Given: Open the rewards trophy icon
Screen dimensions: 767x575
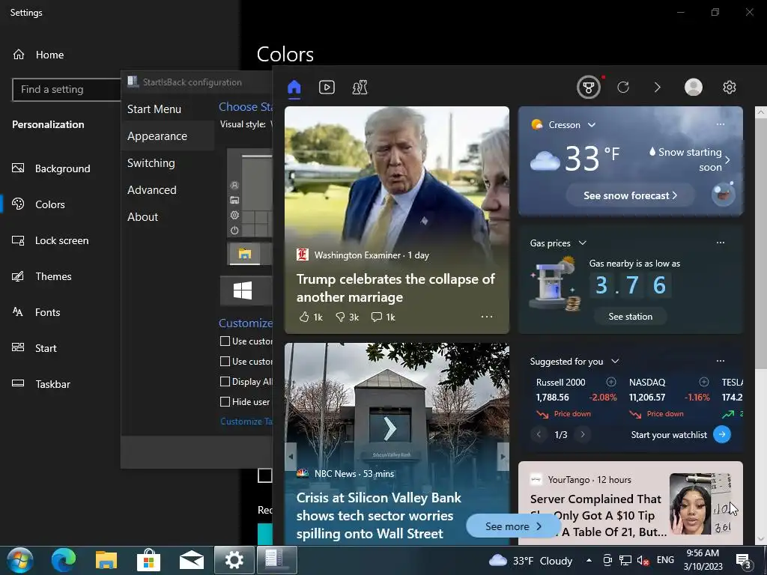Looking at the screenshot, I should [x=589, y=88].
